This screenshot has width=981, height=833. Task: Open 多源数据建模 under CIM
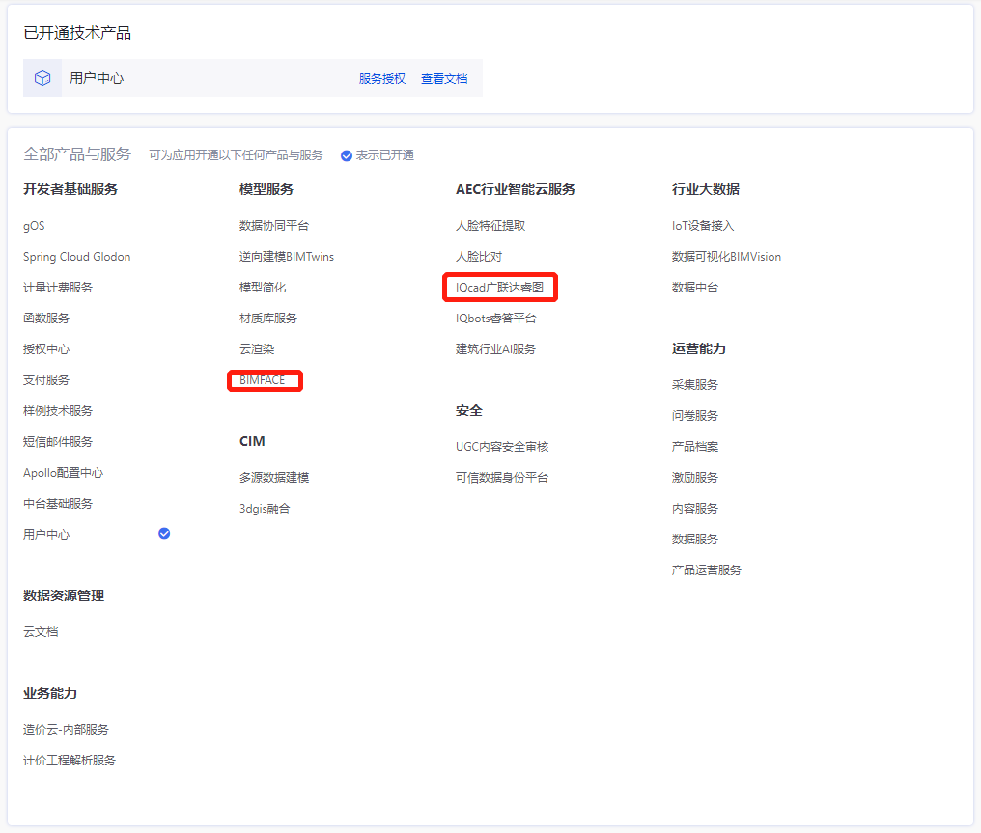click(274, 478)
